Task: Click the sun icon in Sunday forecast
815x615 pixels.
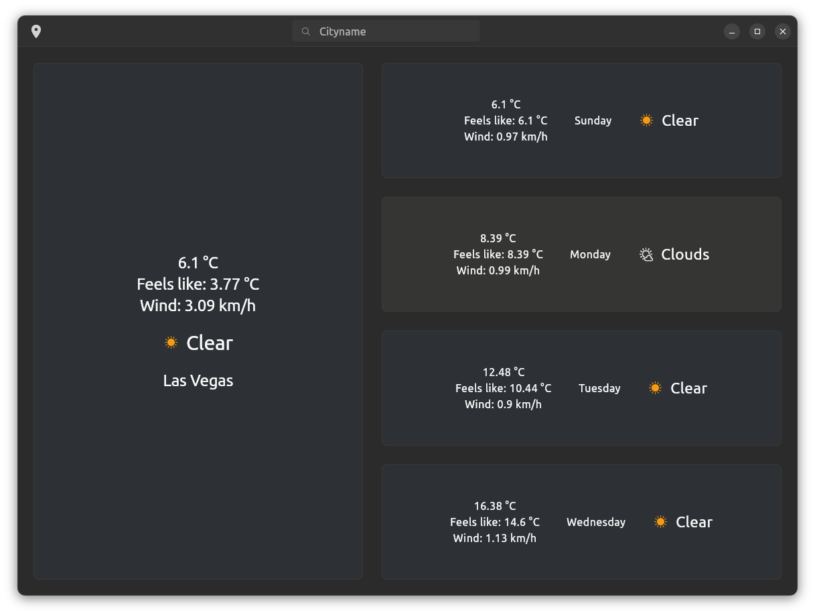Action: tap(646, 120)
